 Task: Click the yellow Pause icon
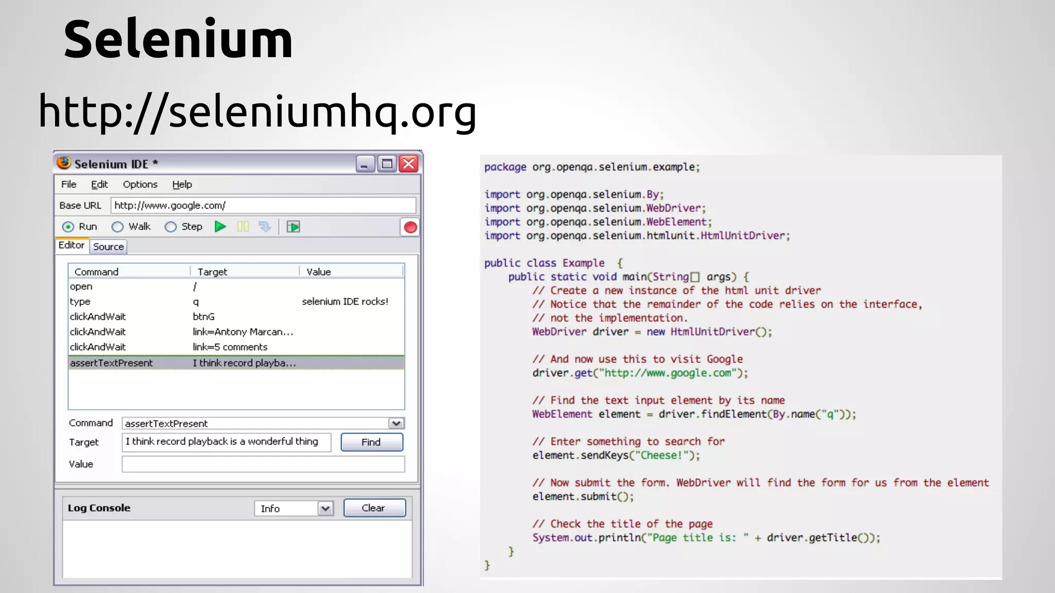[x=243, y=226]
